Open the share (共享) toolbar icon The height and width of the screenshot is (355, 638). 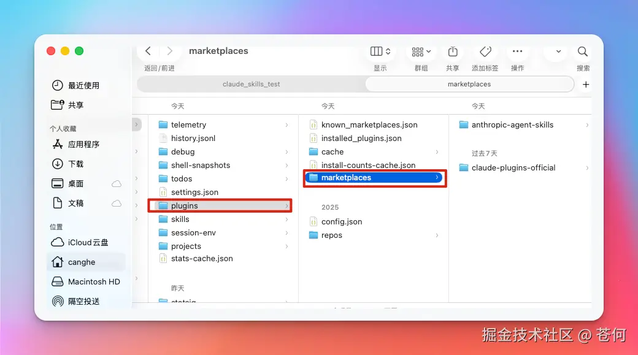click(452, 52)
